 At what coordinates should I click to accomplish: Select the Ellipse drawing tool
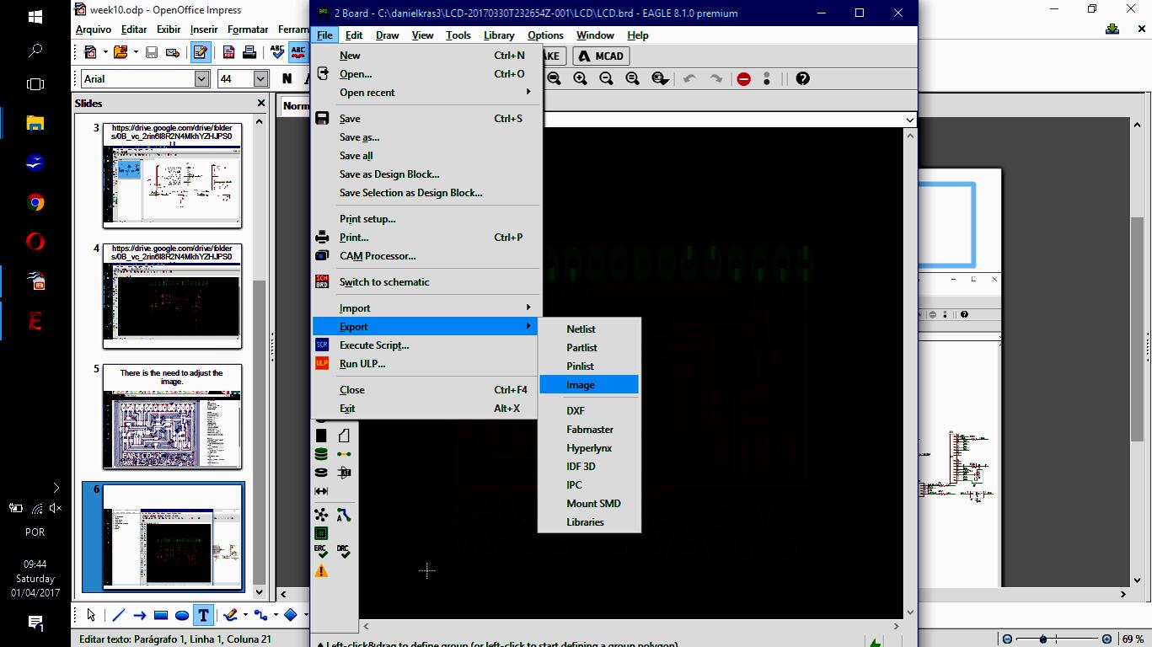(x=182, y=615)
